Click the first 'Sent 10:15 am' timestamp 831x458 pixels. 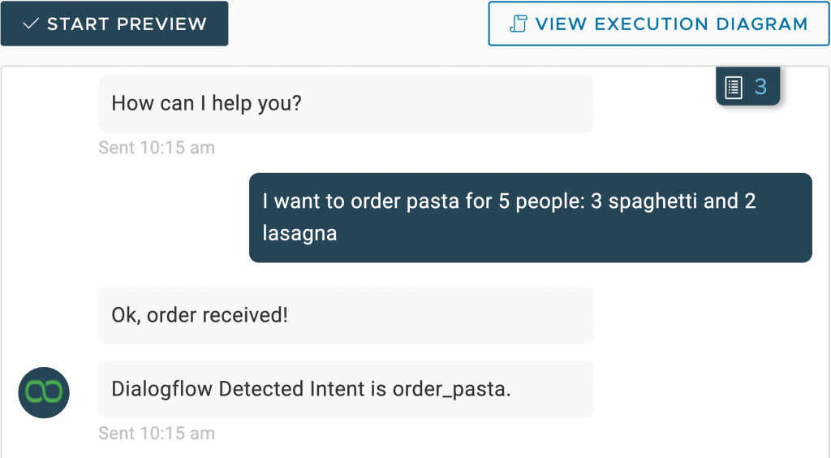[157, 147]
